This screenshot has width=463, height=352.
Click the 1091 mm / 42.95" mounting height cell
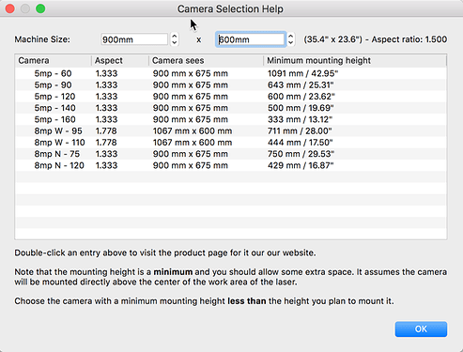pyautogui.click(x=302, y=73)
